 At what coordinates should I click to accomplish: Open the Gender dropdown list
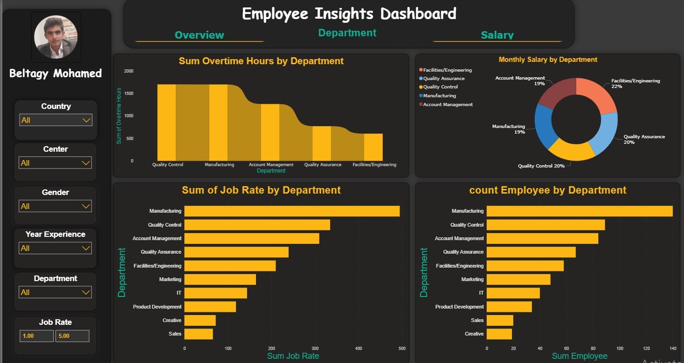click(55, 206)
